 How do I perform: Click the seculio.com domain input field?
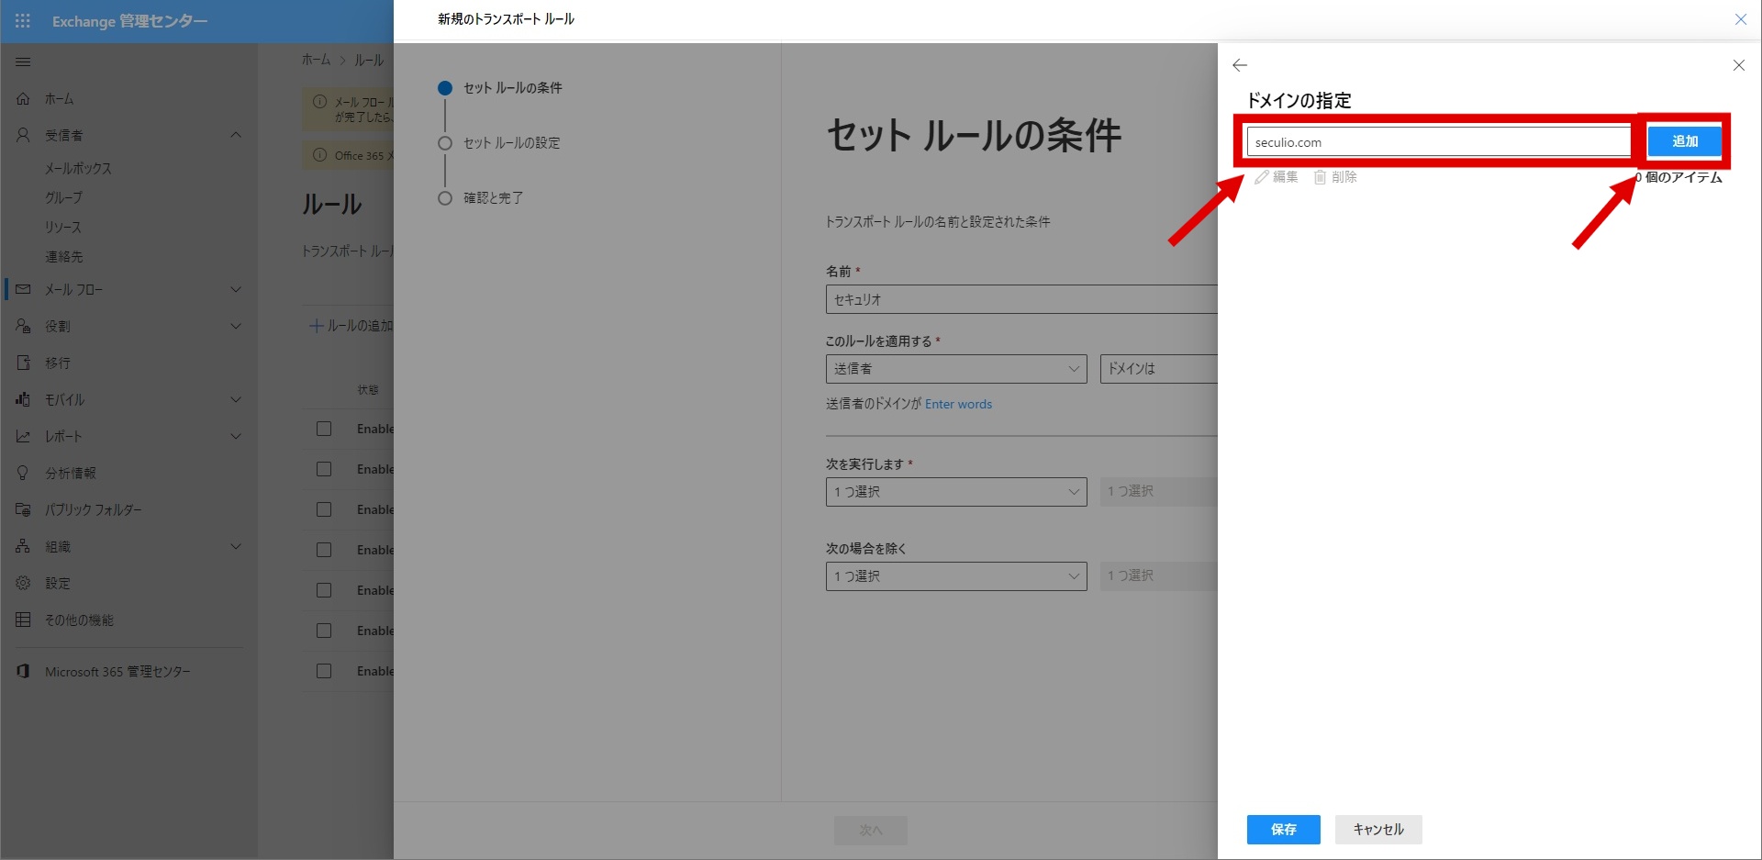(x=1435, y=141)
